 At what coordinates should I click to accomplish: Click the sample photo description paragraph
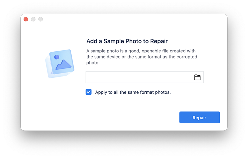pos(141,57)
